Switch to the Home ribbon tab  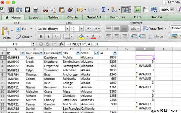(x=13, y=18)
